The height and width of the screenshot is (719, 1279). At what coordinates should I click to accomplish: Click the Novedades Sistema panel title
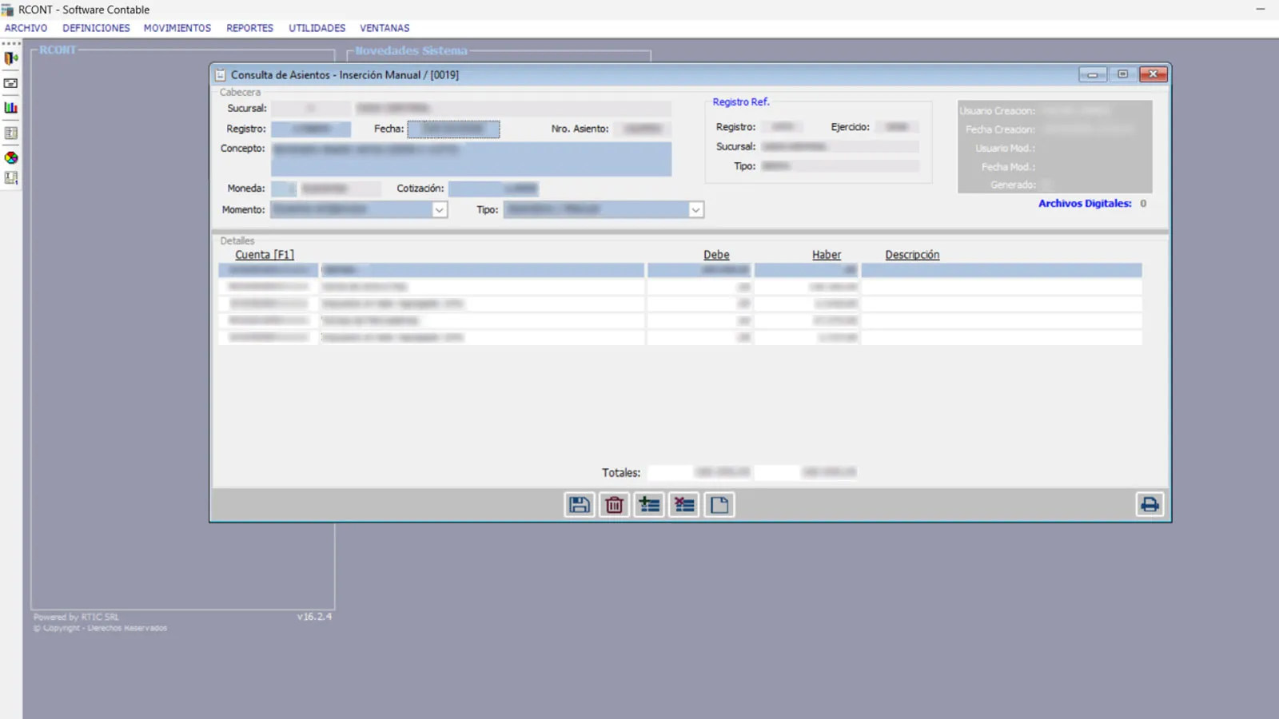411,50
